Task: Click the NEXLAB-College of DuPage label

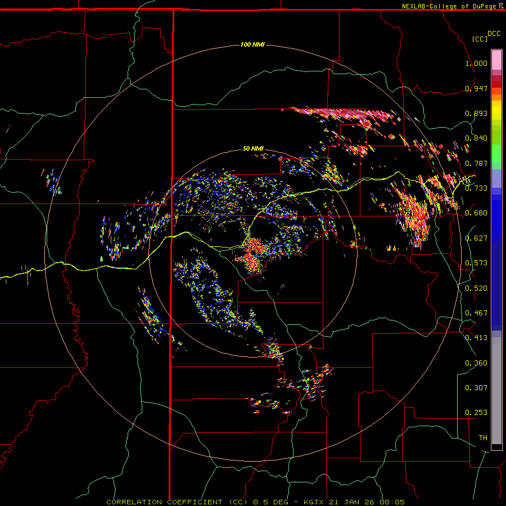Action: click(449, 6)
